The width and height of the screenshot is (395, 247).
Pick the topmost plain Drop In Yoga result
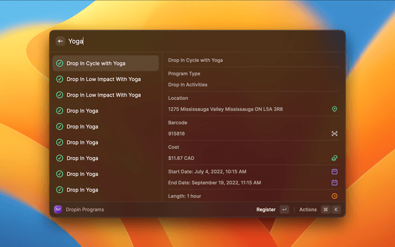[105, 111]
